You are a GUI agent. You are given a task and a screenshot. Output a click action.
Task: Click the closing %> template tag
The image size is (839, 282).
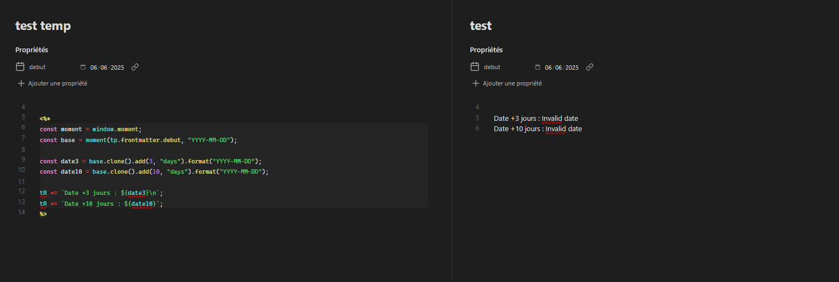[x=43, y=214]
